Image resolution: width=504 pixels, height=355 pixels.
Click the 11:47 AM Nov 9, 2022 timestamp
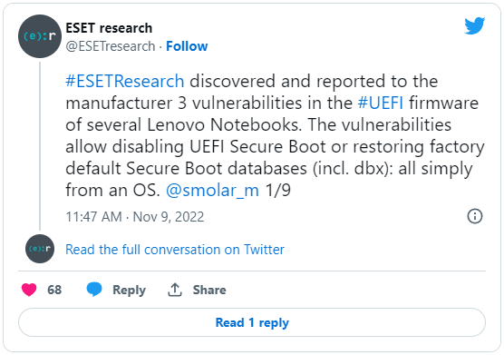pyautogui.click(x=135, y=217)
